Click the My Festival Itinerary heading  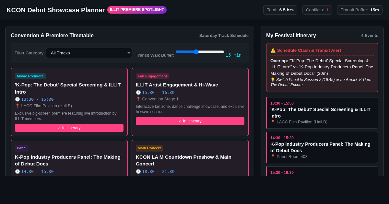(x=291, y=36)
